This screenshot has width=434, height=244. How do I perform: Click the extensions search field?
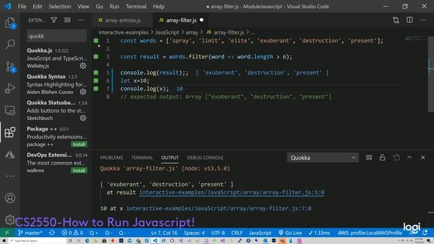click(x=57, y=36)
